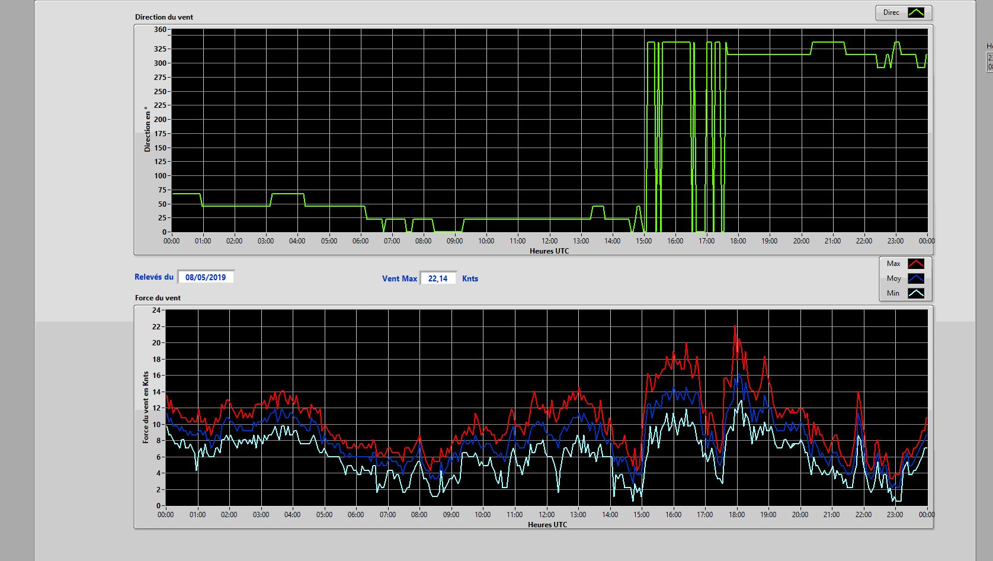Click 24 on the force Y axis
The width and height of the screenshot is (993, 561).
point(156,310)
